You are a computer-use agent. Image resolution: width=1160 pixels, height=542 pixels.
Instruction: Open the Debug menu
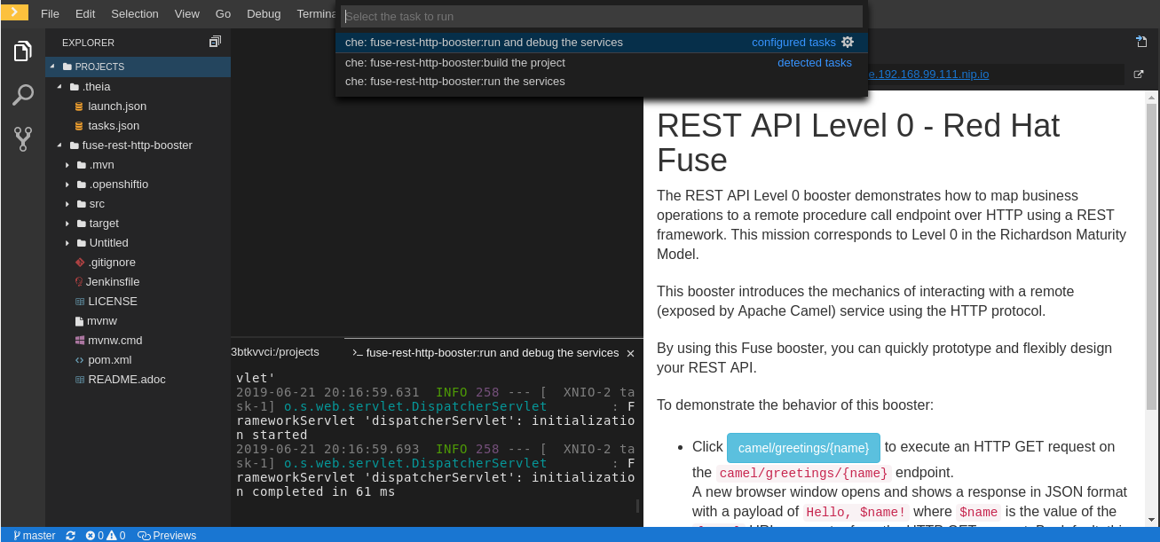(264, 13)
